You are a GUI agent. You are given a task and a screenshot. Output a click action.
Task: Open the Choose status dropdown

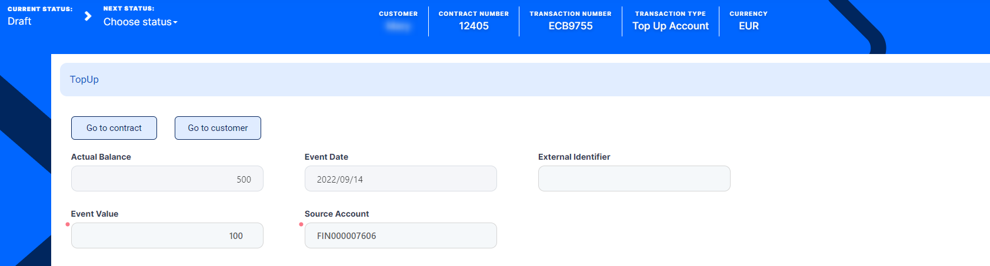pyautogui.click(x=140, y=22)
